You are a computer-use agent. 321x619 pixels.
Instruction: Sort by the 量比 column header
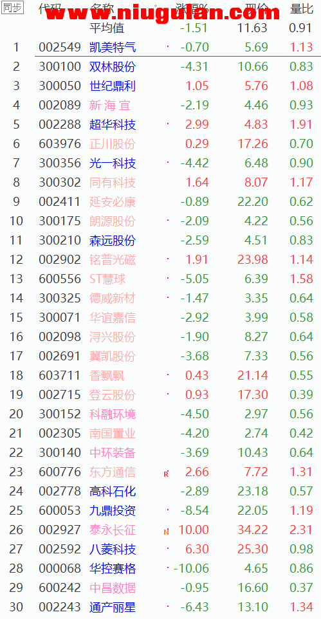pyautogui.click(x=302, y=8)
